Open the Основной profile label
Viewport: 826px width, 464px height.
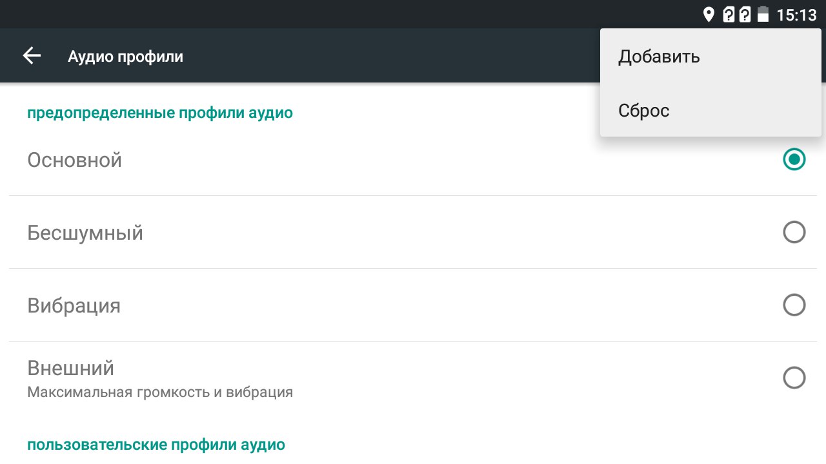coord(75,160)
